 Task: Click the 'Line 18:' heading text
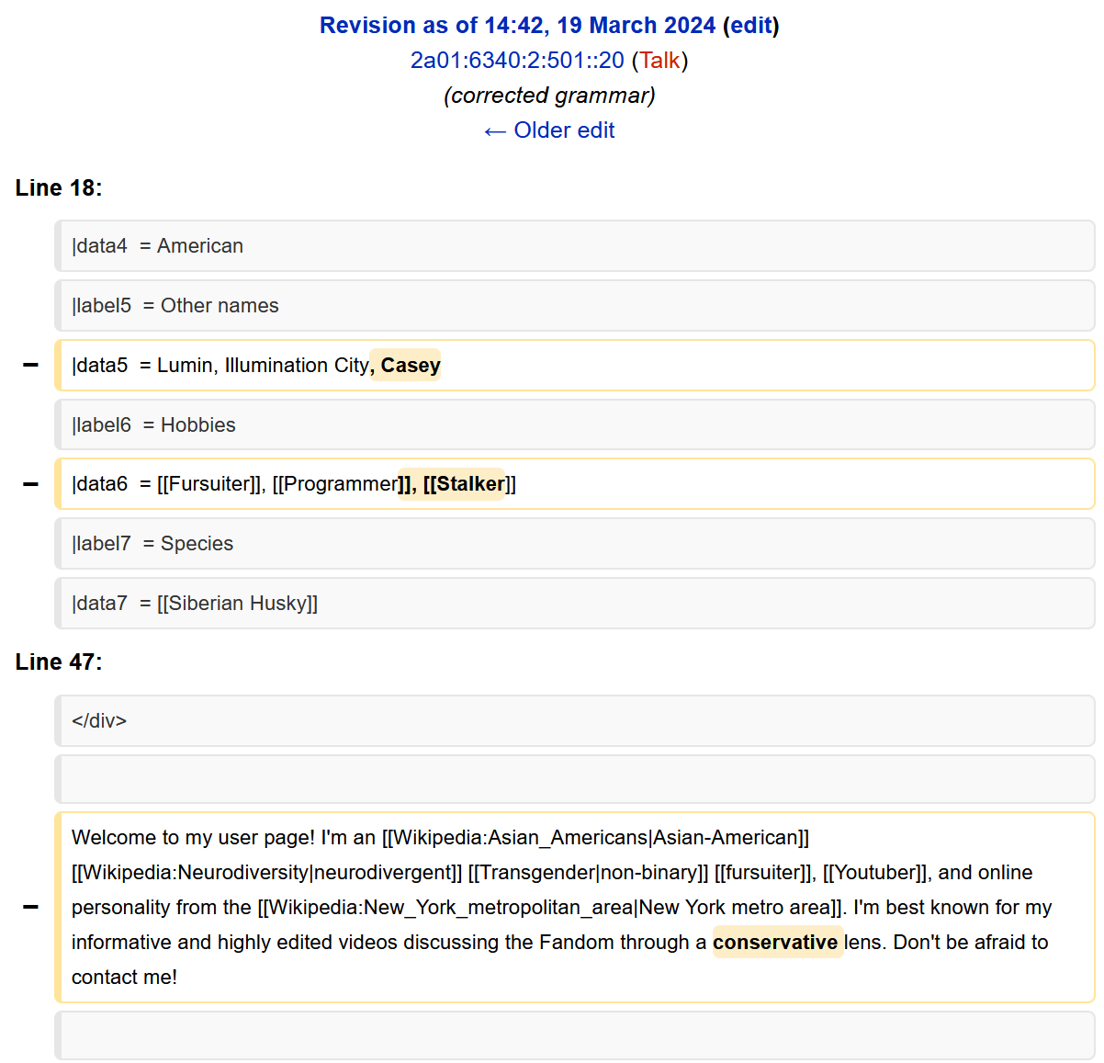[x=59, y=188]
